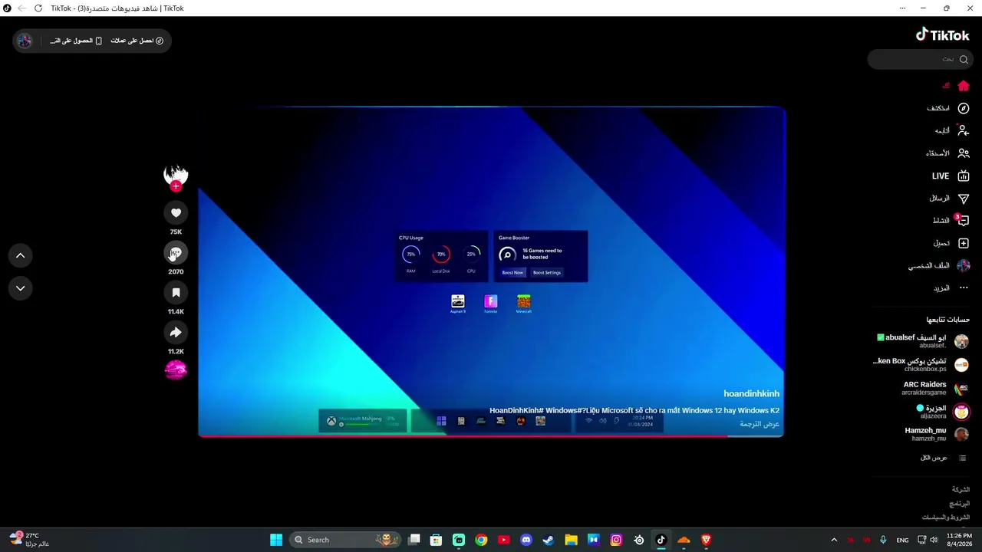Image resolution: width=982 pixels, height=552 pixels.
Task: Click the Terms and Policies (الشروط والسياسات) link
Action: click(x=946, y=517)
